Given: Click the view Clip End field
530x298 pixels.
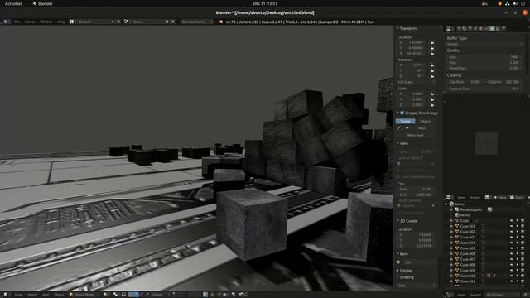Looking at the screenshot, I should pos(416,195).
